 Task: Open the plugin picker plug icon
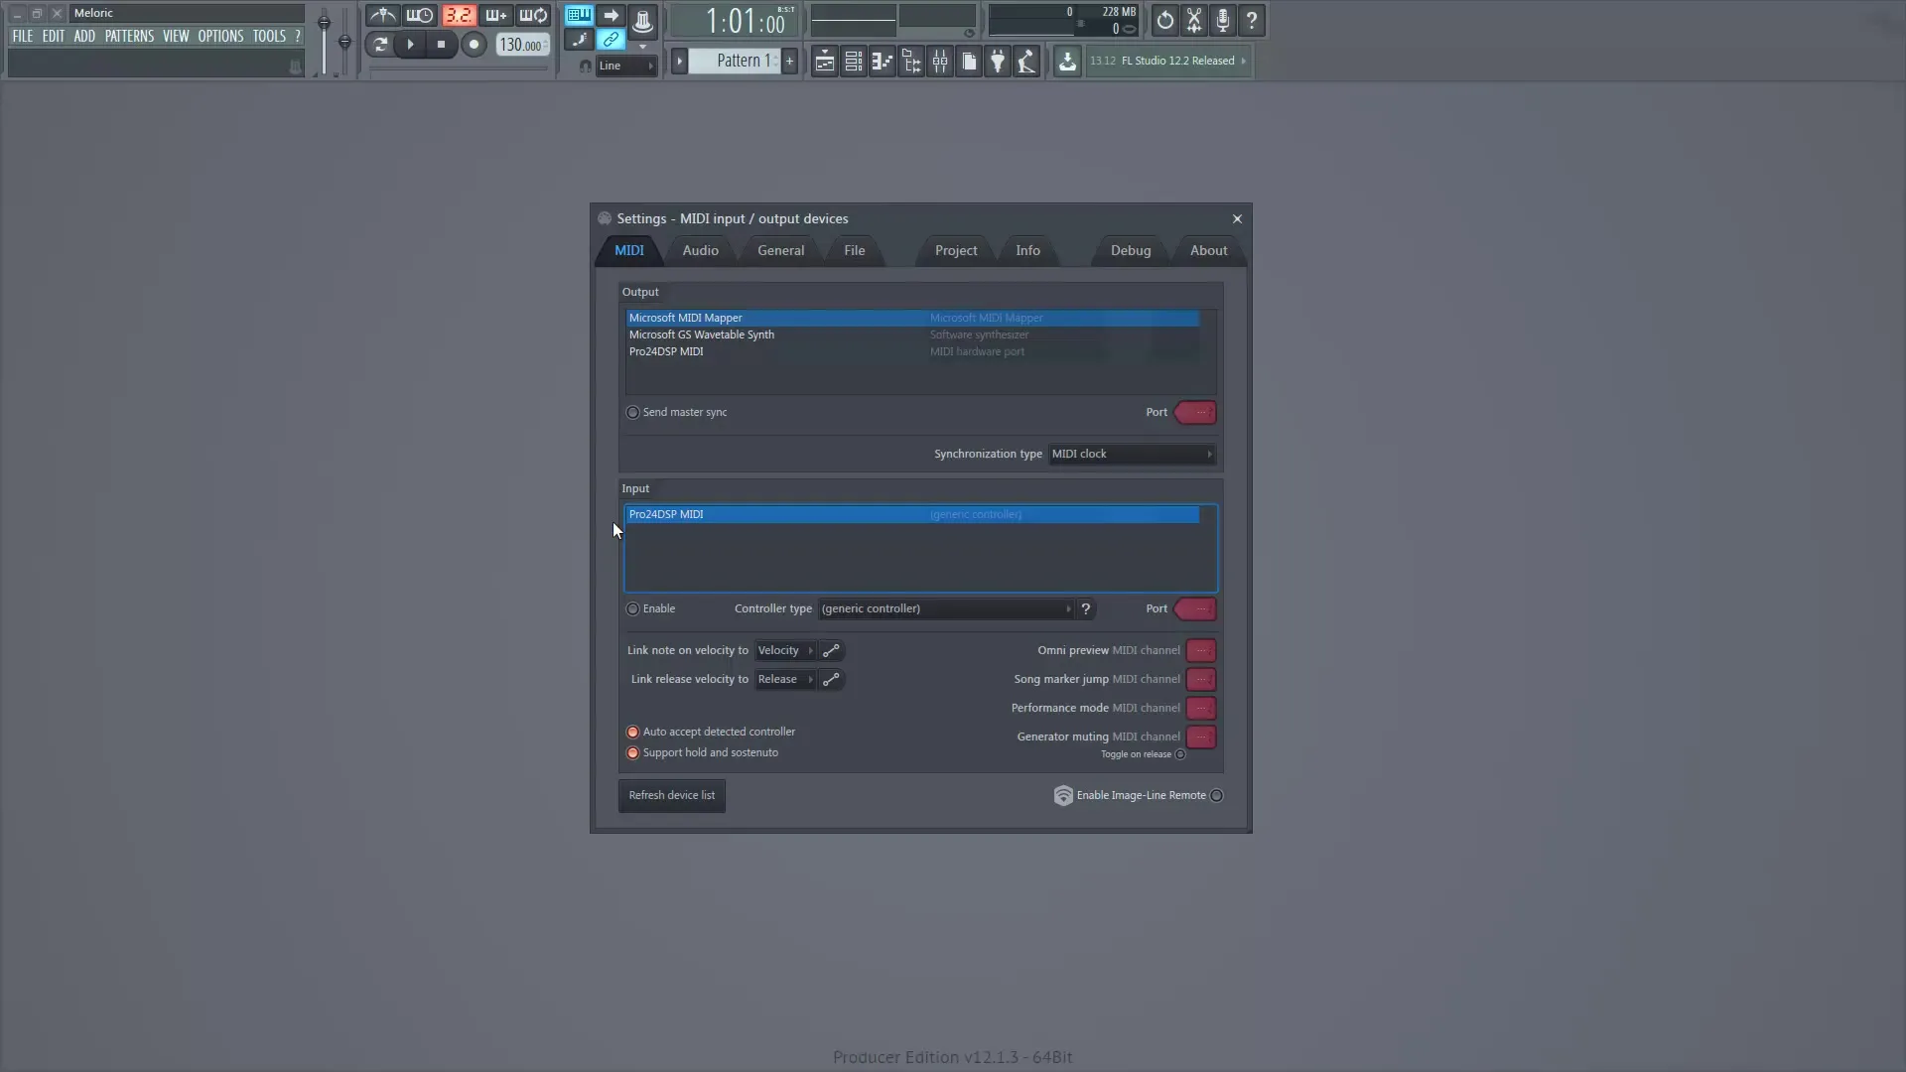point(998,62)
